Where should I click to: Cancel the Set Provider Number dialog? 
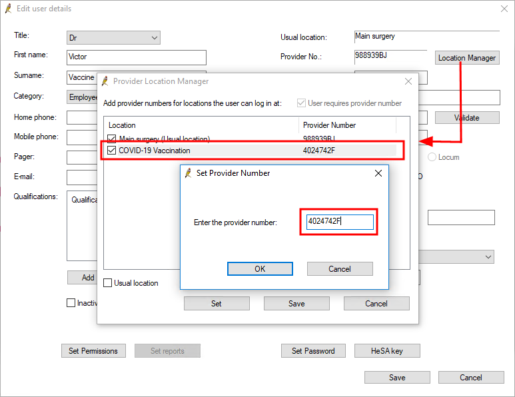(x=339, y=268)
